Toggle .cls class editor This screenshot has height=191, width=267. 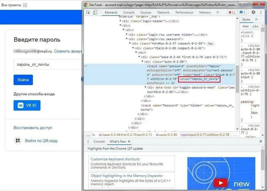255,26
